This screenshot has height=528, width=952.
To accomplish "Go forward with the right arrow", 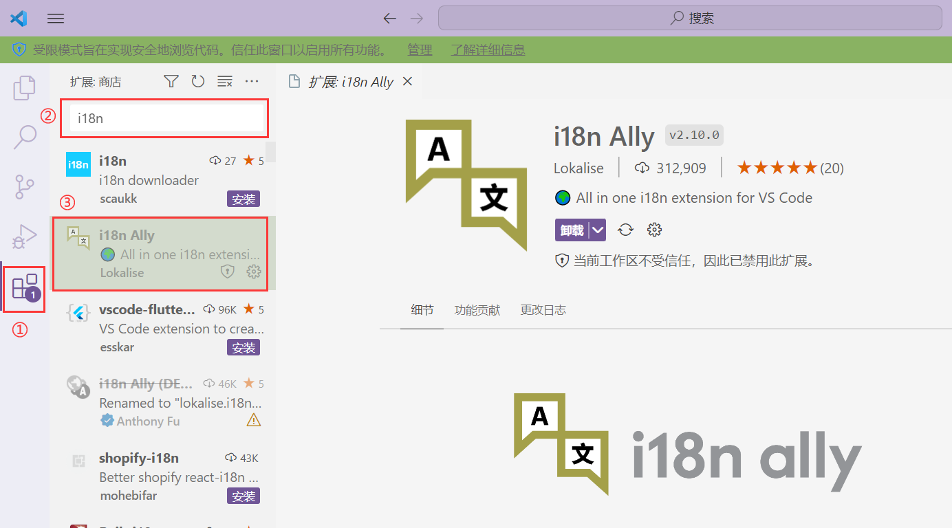I will click(417, 19).
